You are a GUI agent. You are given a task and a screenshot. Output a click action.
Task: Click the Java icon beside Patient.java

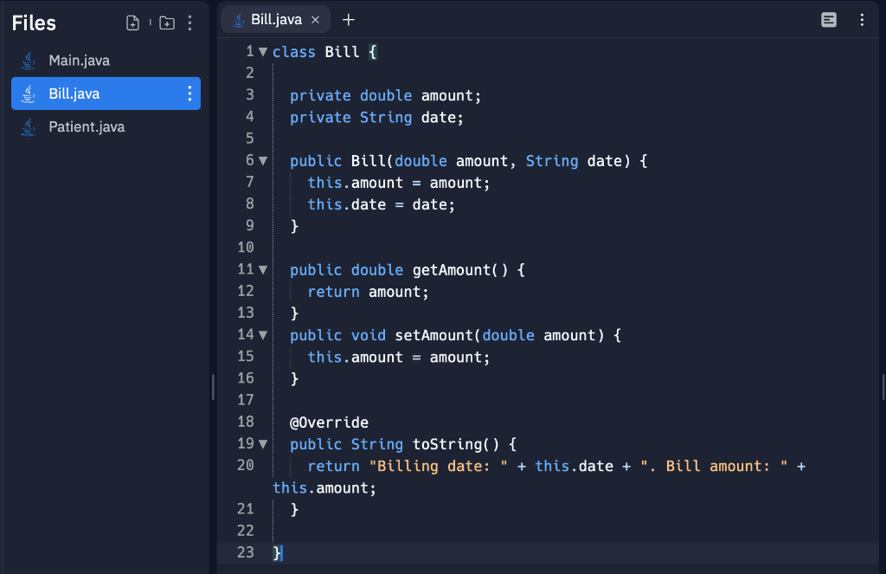pyautogui.click(x=28, y=126)
